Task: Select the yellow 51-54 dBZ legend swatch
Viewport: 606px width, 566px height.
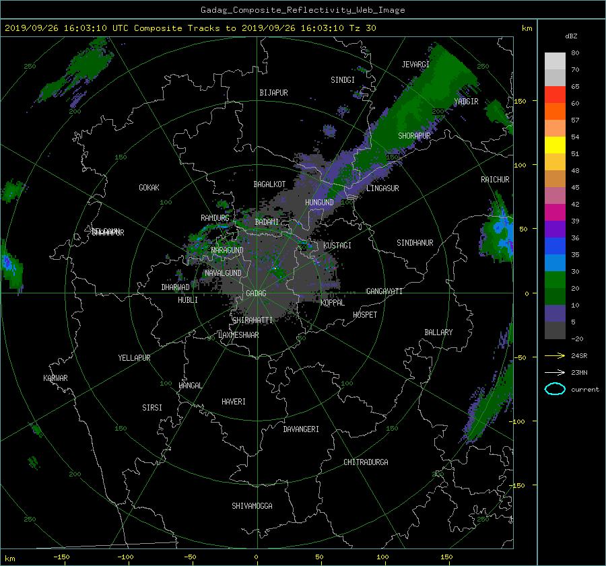Action: (x=555, y=145)
